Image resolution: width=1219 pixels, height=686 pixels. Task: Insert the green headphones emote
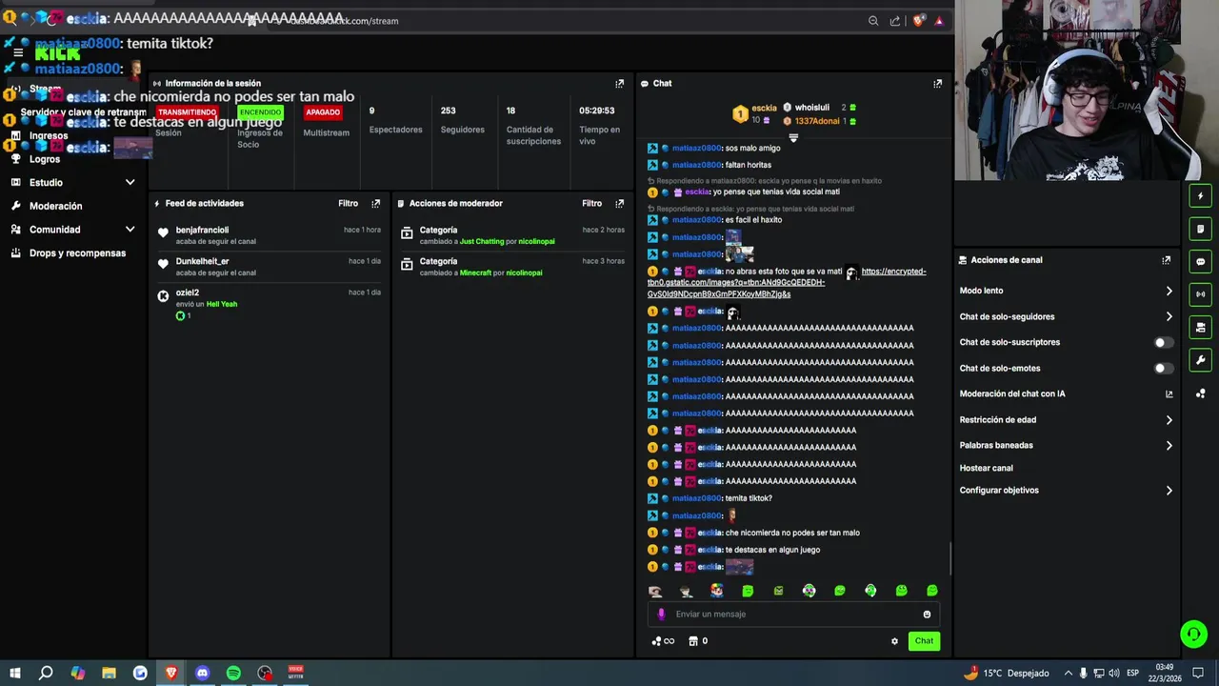(870, 591)
